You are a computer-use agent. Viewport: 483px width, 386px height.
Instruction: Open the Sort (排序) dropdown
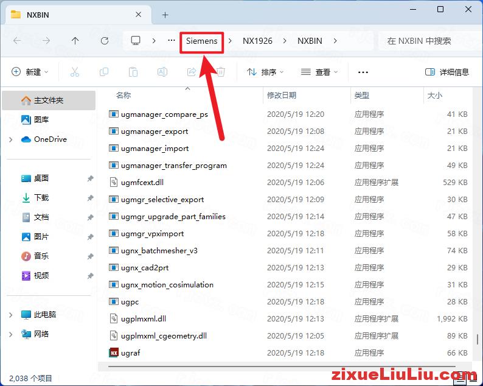point(265,72)
